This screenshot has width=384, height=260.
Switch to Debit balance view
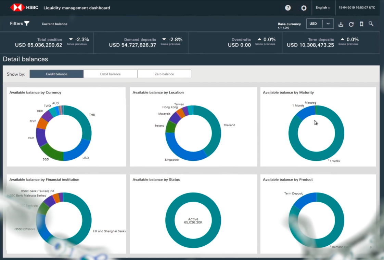point(110,74)
